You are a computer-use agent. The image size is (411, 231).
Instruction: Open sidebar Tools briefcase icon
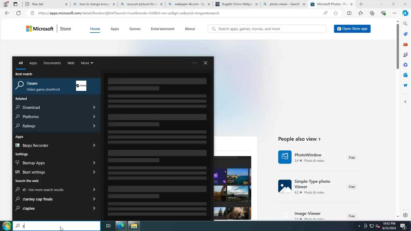tap(405, 44)
